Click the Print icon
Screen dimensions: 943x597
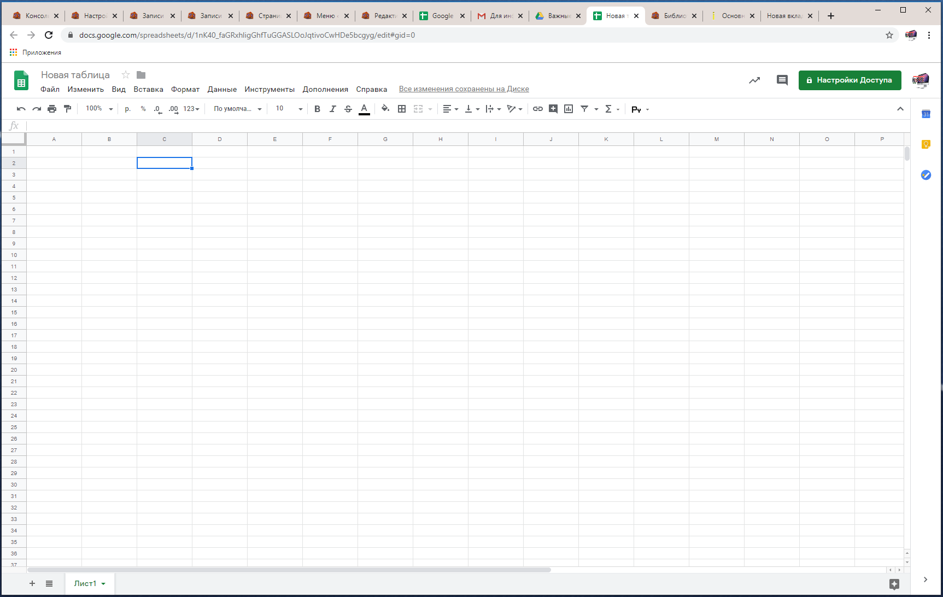coord(52,109)
